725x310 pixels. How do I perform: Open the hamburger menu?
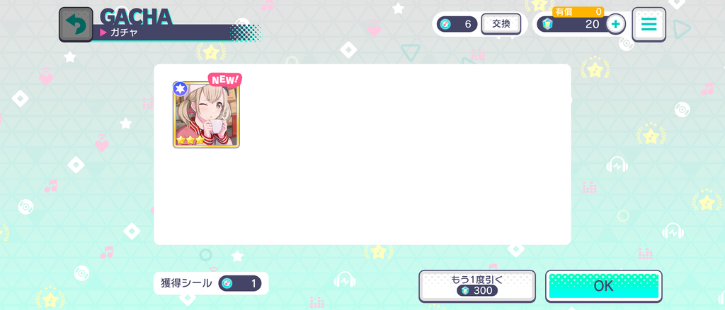(x=649, y=25)
